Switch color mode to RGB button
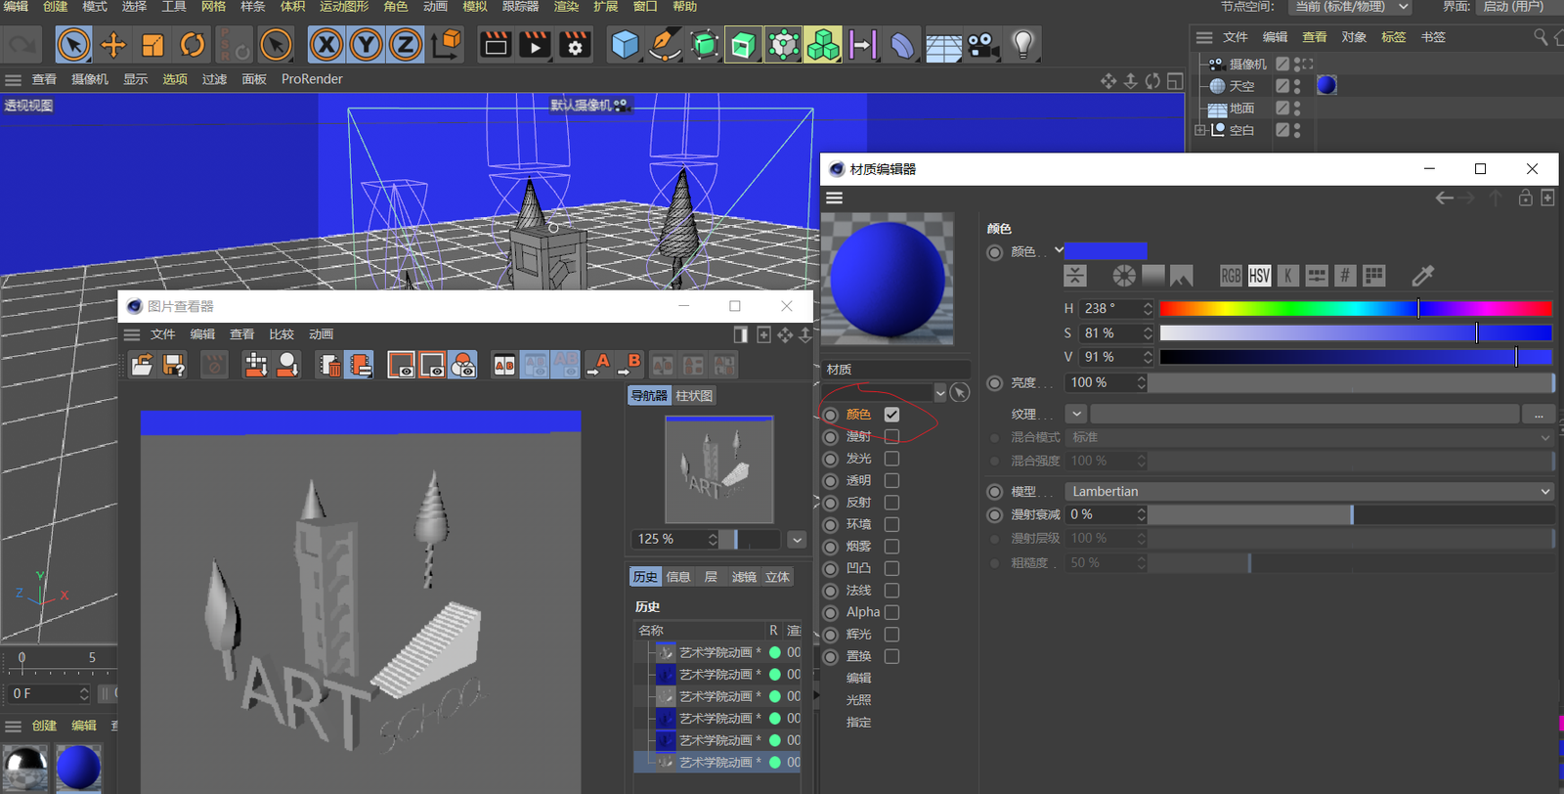1564x794 pixels. click(1231, 276)
